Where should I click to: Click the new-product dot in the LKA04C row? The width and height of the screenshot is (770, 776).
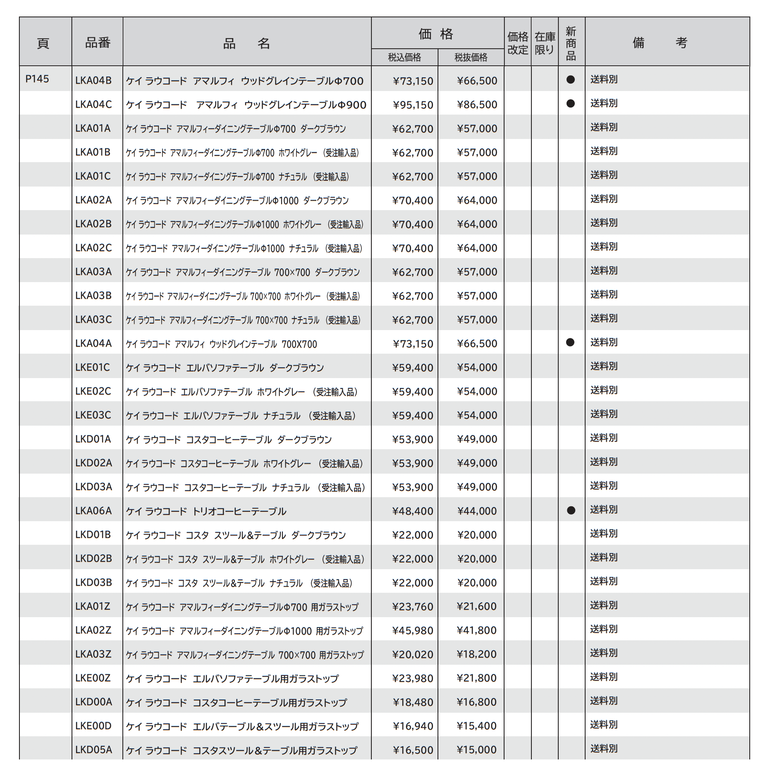coord(570,103)
